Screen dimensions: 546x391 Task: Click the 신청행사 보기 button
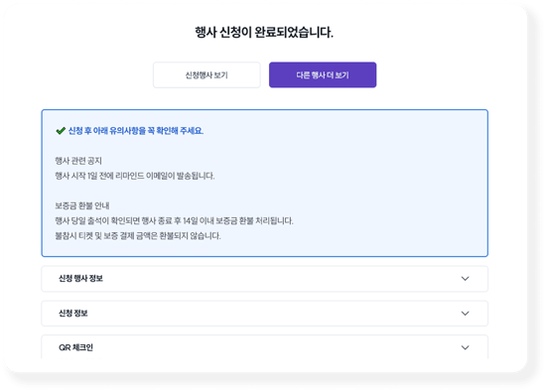[206, 74]
